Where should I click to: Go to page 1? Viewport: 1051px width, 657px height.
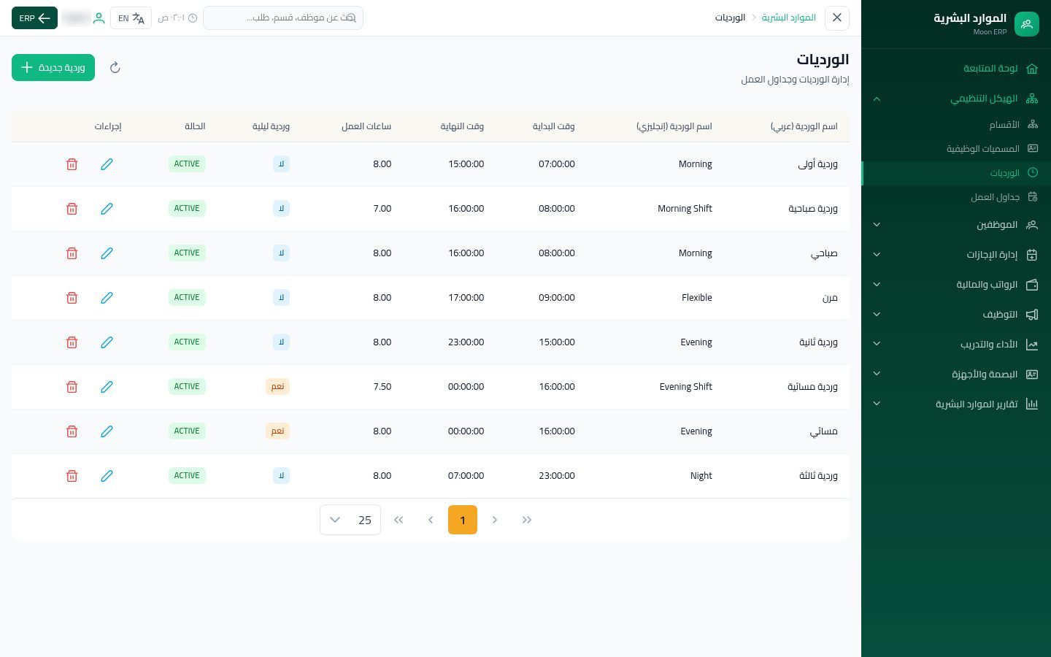463,520
